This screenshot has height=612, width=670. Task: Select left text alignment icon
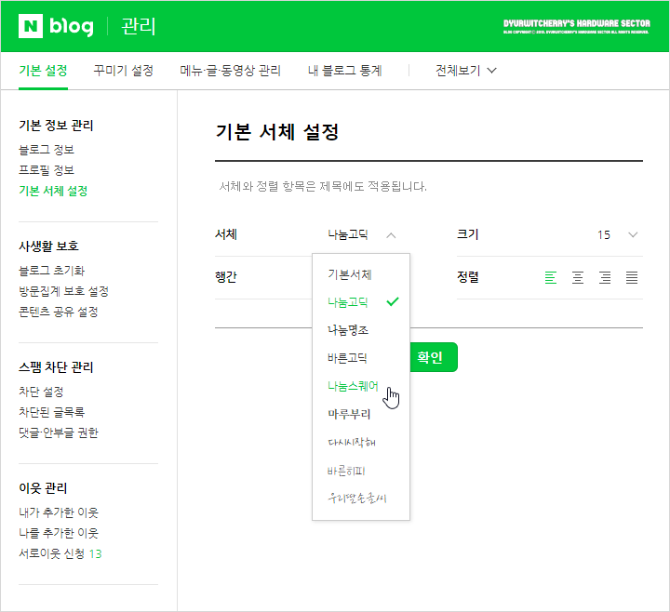[550, 277]
